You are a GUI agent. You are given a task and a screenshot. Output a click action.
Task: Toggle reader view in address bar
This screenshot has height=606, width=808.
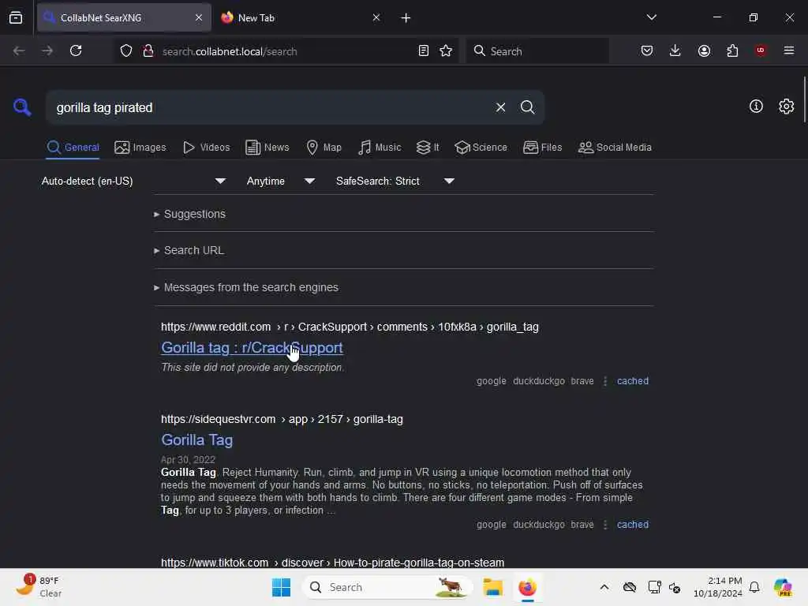pyautogui.click(x=424, y=50)
